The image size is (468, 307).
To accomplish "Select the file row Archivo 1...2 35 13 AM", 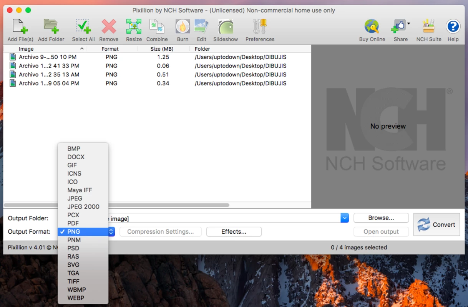I will coord(157,74).
